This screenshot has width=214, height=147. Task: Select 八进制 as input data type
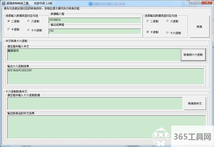pos(28,21)
